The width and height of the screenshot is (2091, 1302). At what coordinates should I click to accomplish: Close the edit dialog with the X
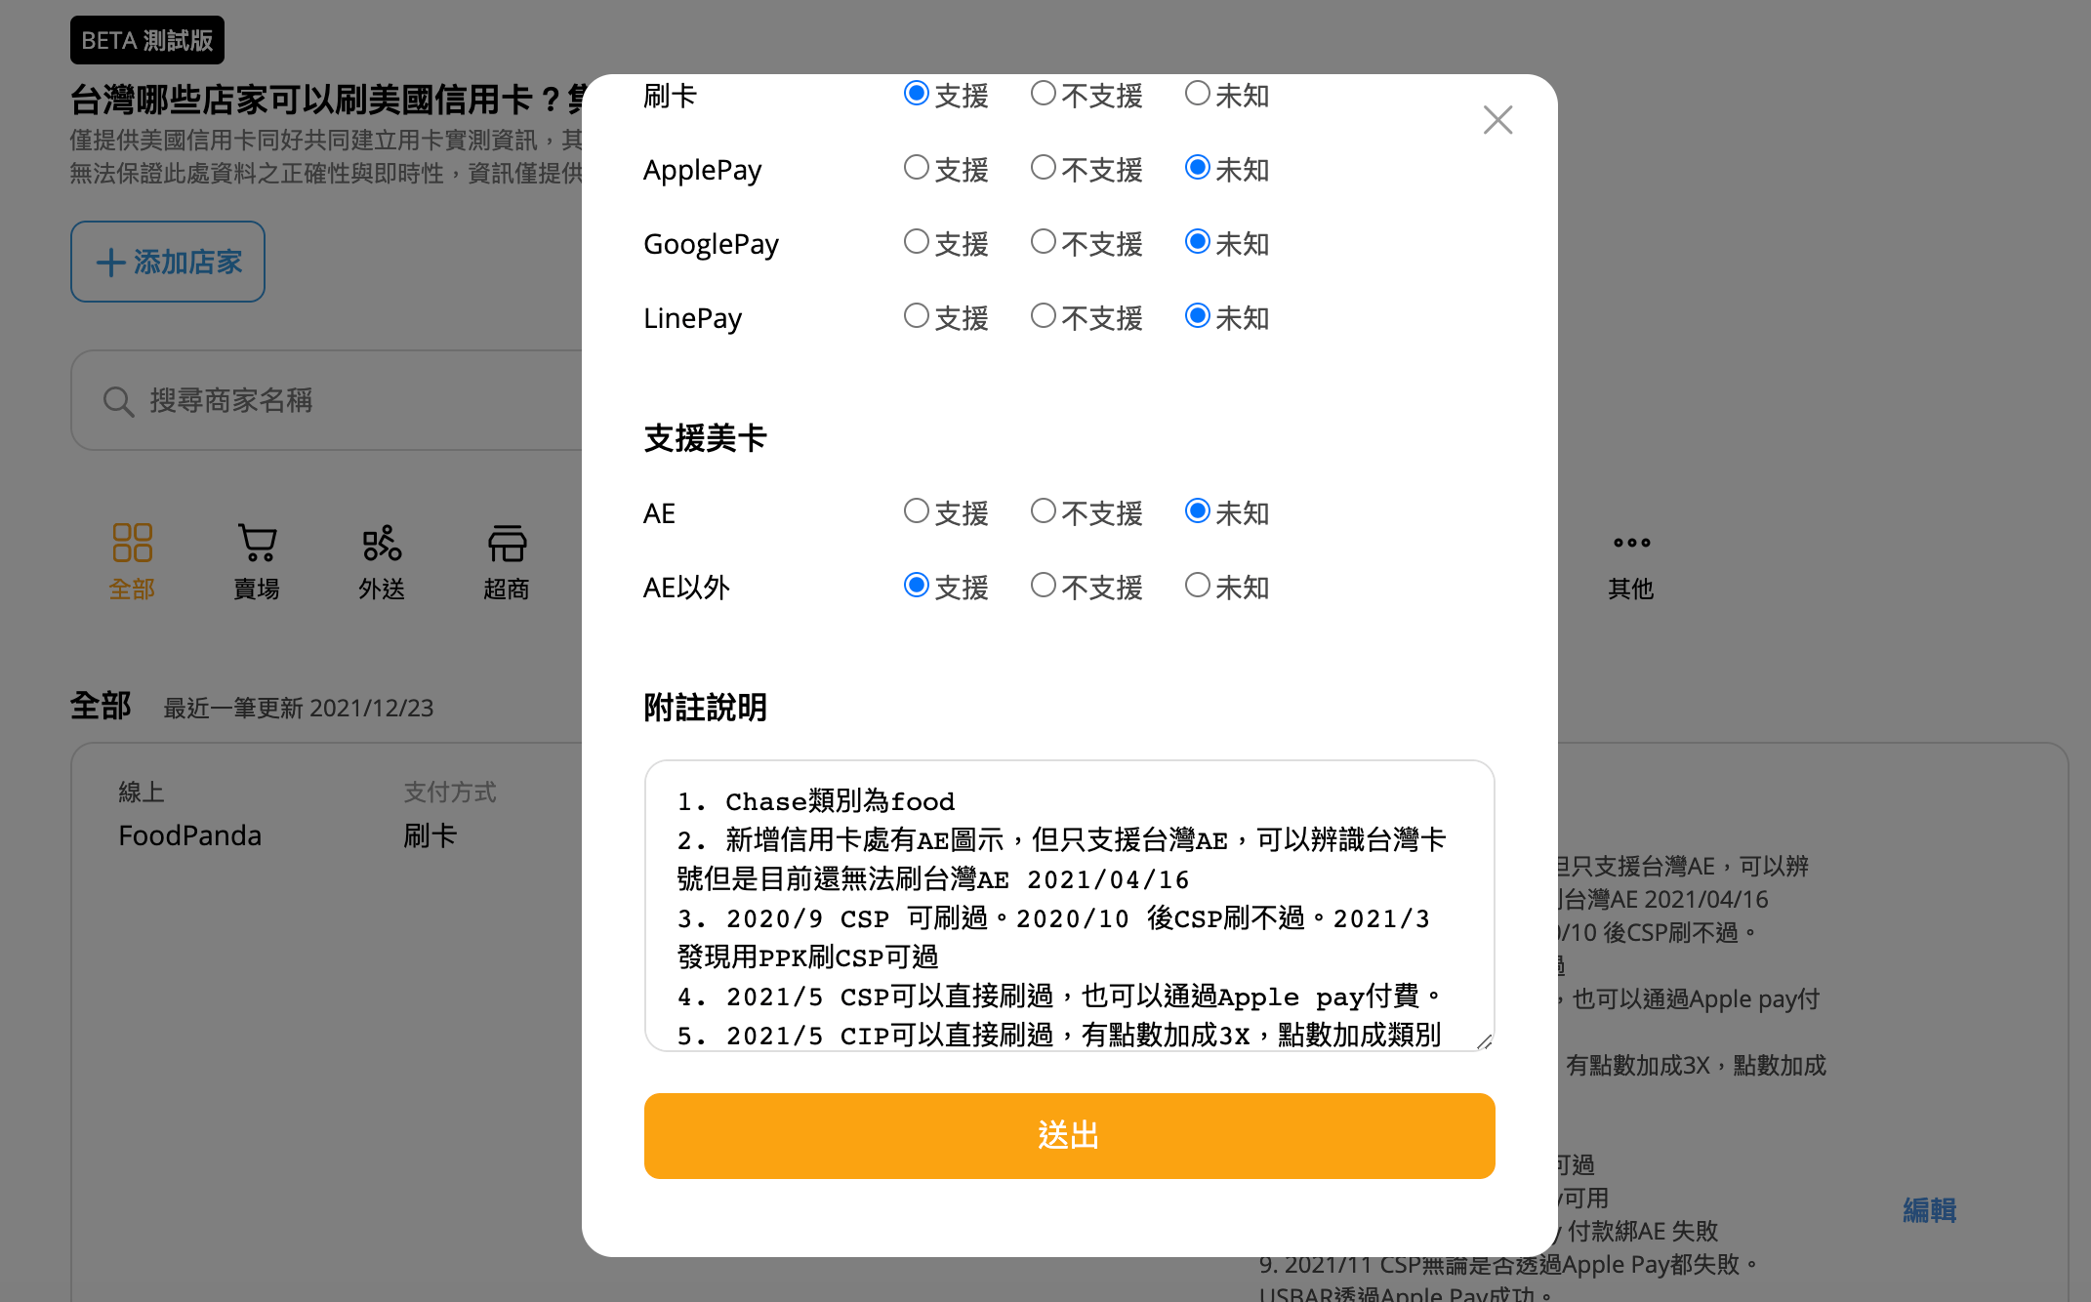(x=1496, y=119)
